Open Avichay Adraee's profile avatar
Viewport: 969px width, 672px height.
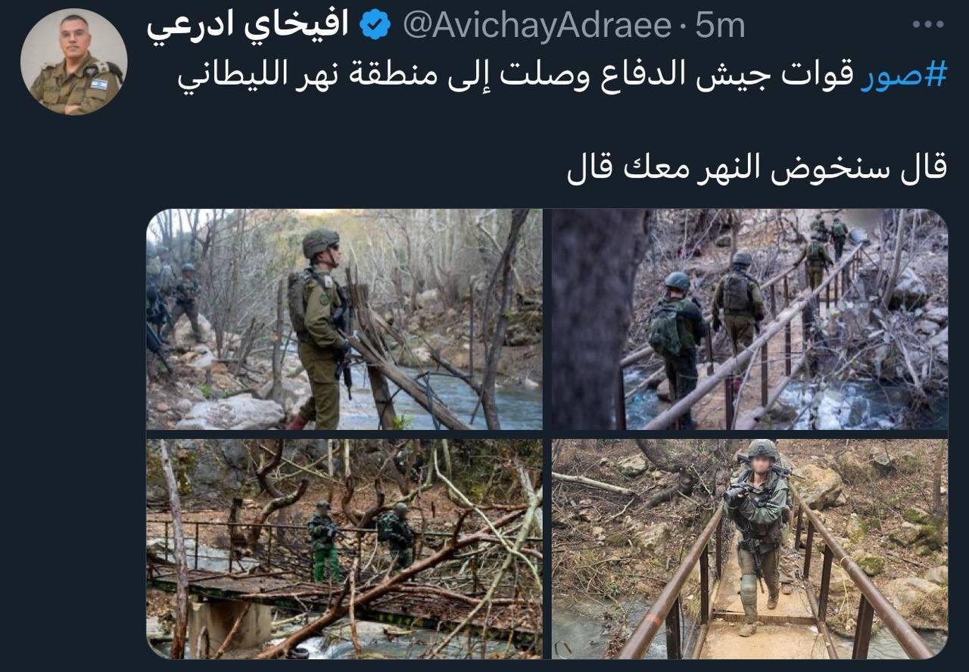click(x=74, y=61)
